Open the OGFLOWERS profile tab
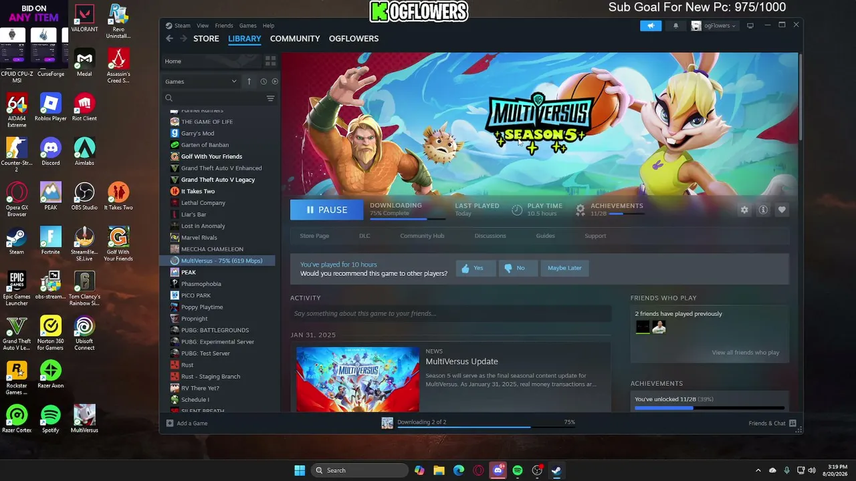Viewport: 856px width, 481px height. tap(354, 39)
